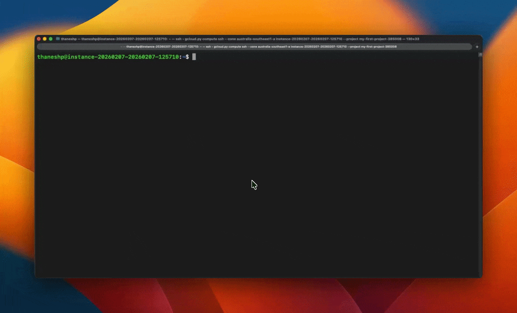Close the window with the red button

pos(39,39)
